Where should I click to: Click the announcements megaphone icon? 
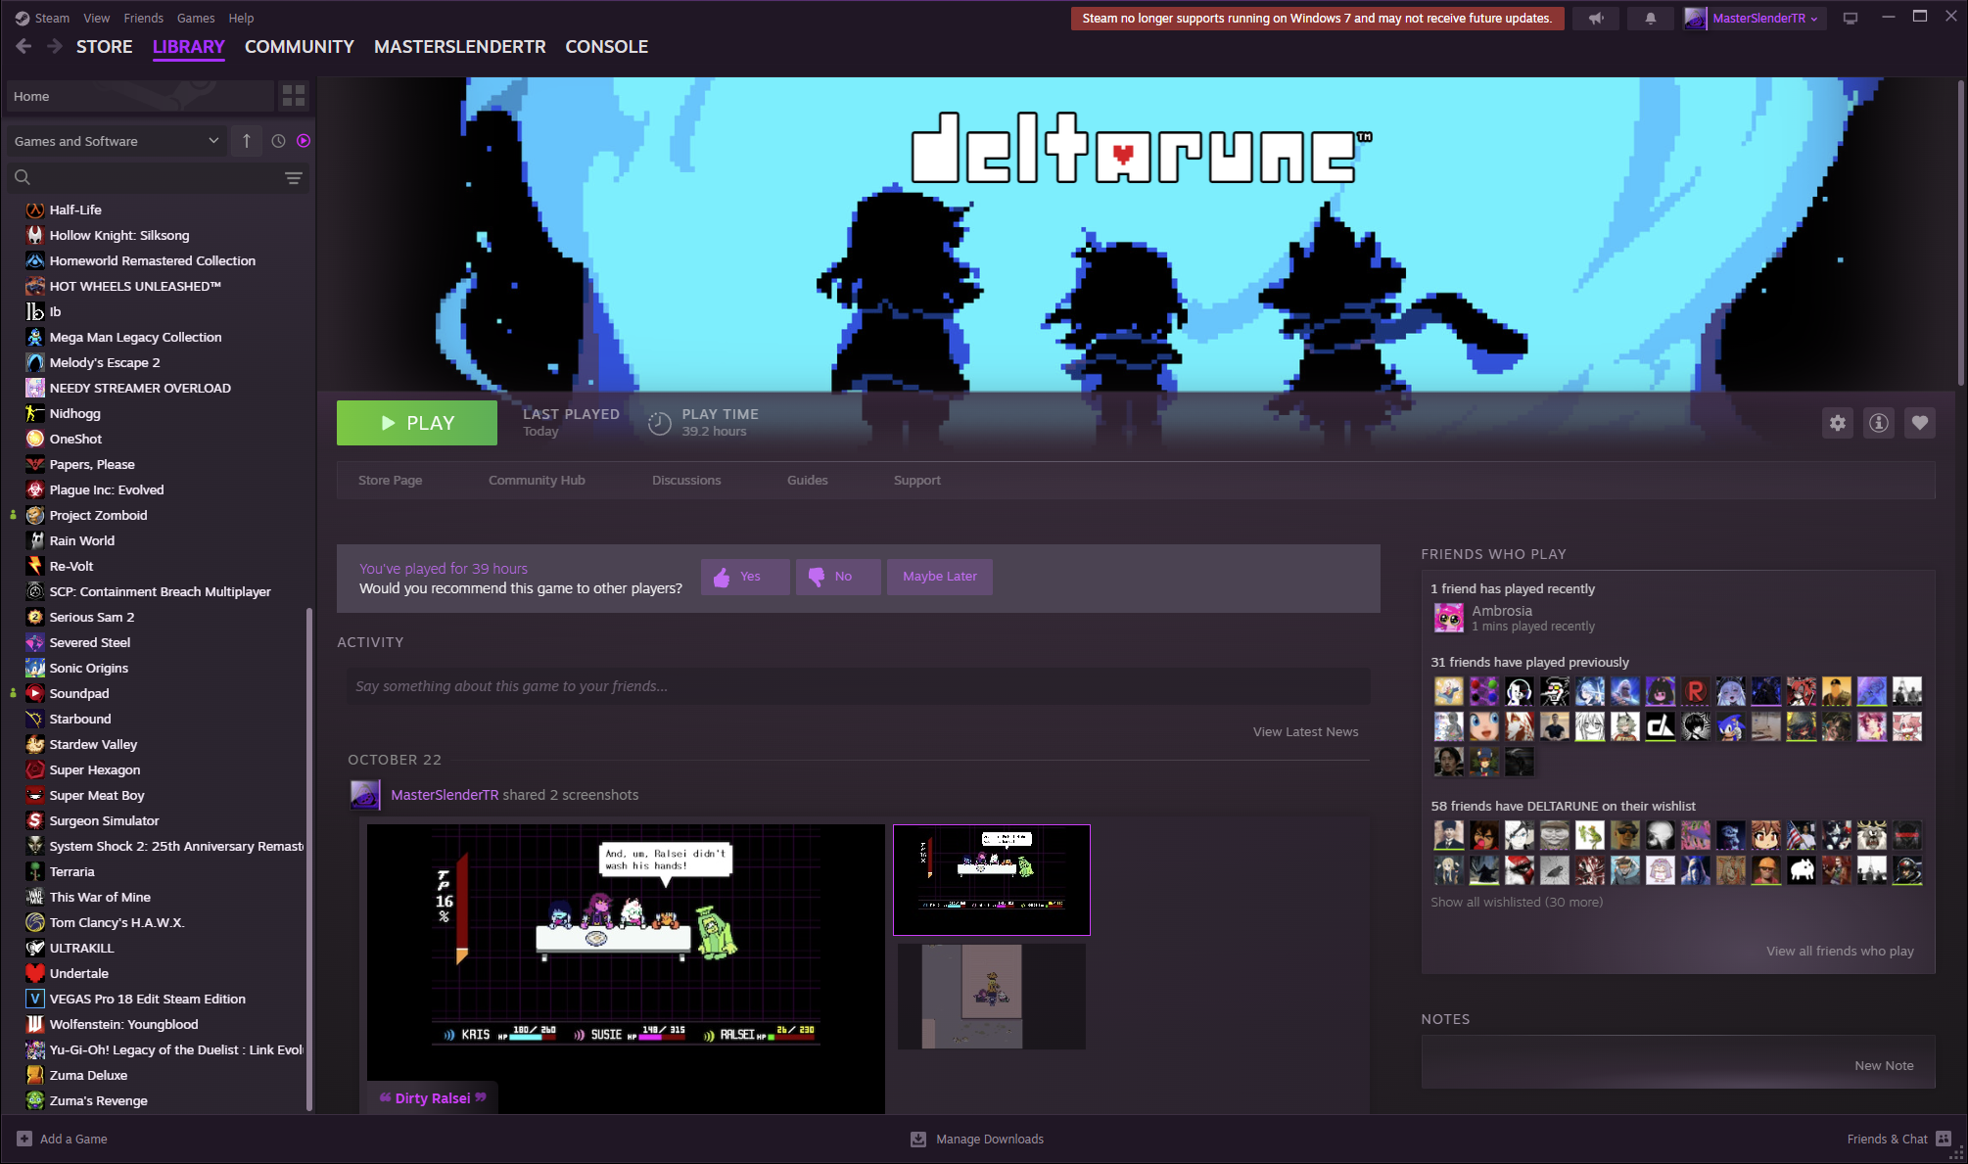(1596, 19)
